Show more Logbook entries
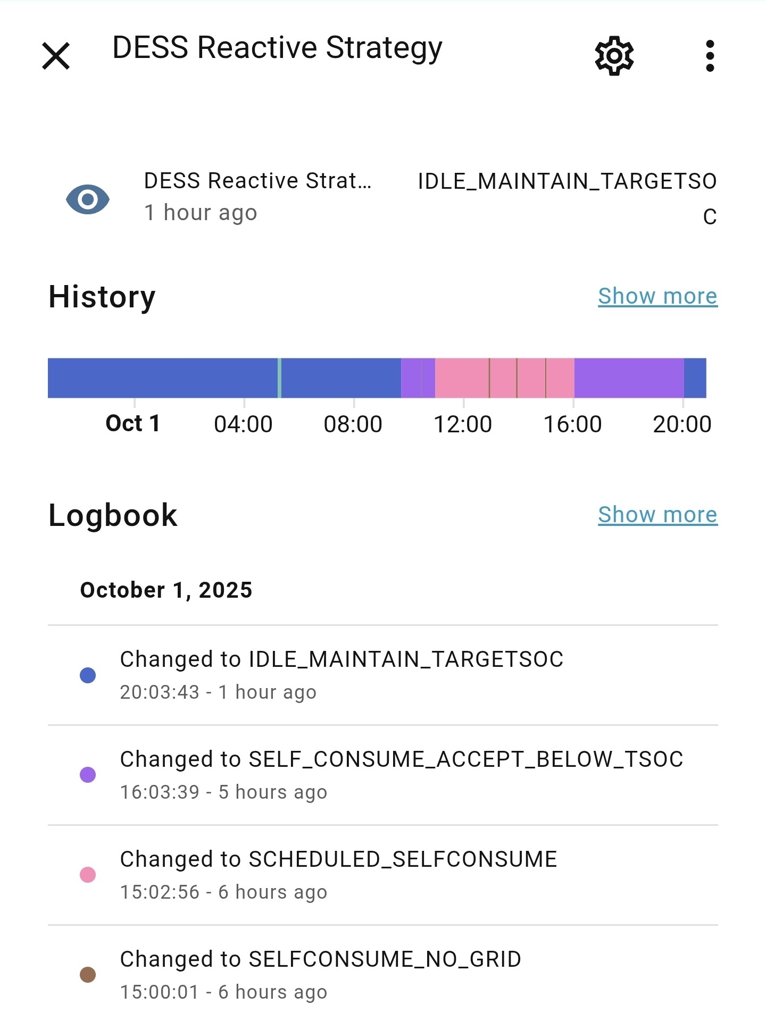Viewport: 766px width, 1021px height. click(x=657, y=515)
